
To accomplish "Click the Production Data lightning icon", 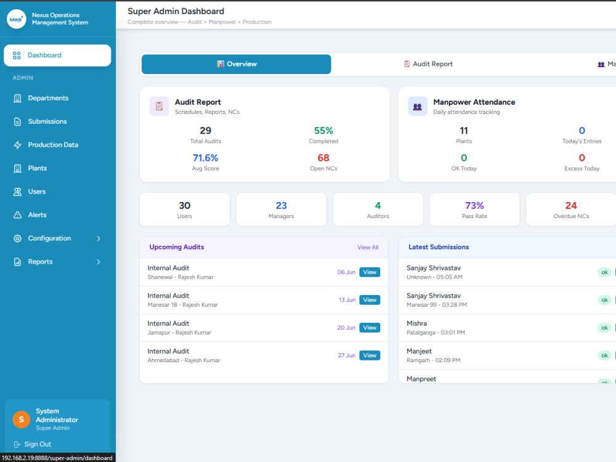I will [17, 145].
